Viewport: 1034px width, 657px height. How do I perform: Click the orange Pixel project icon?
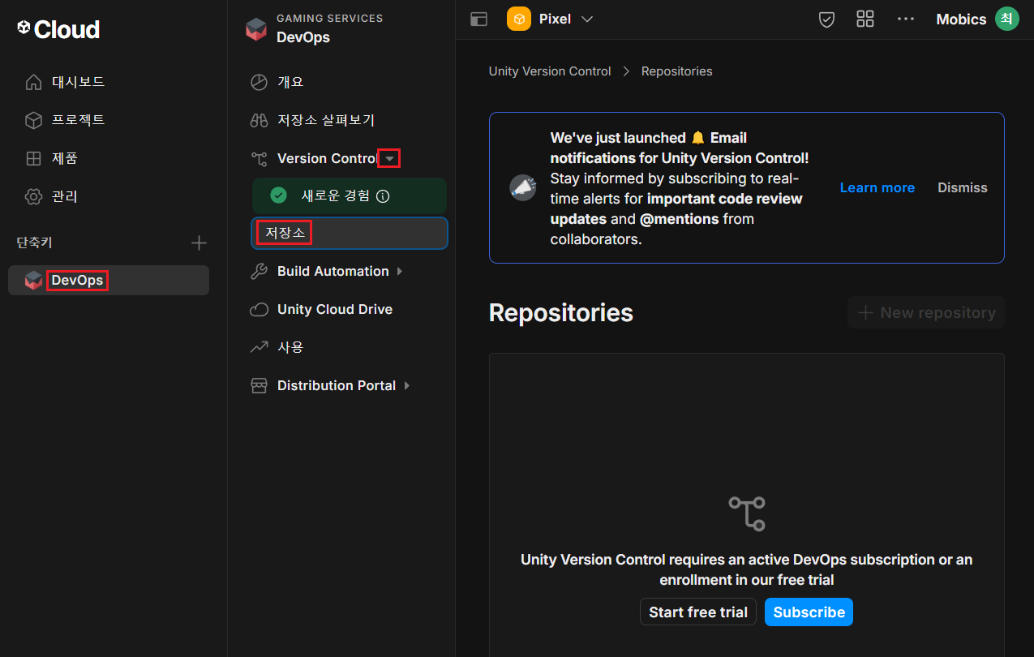(519, 19)
